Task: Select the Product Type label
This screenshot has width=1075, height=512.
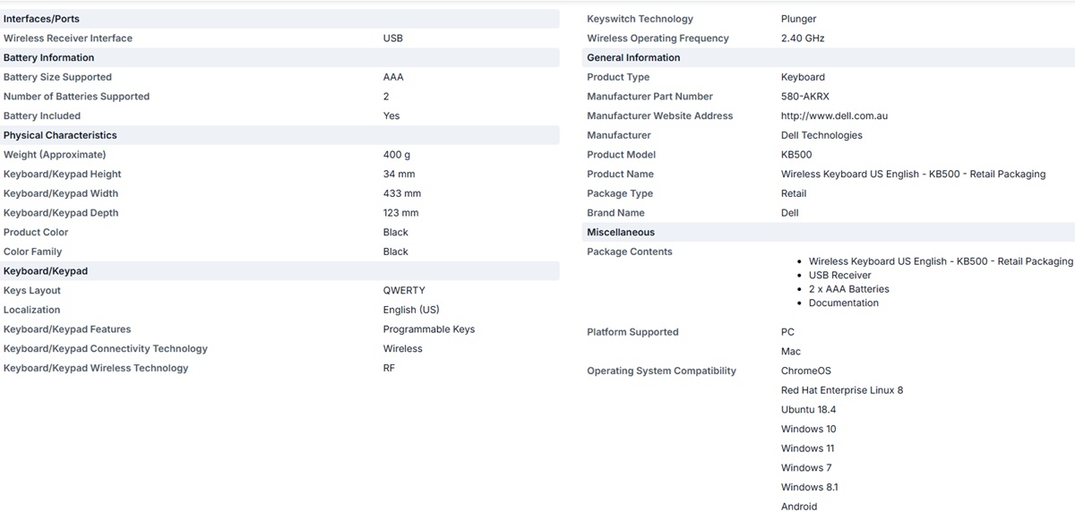Action: tap(618, 77)
